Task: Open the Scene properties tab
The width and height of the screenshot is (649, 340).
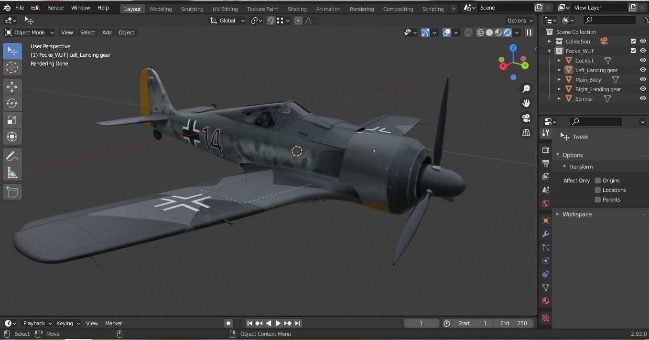Action: click(x=546, y=190)
